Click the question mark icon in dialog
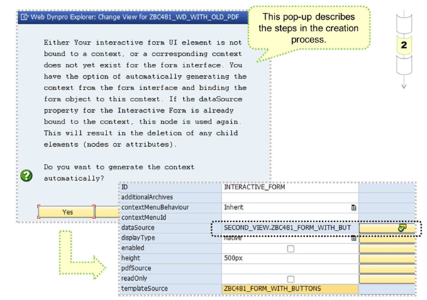 click(27, 175)
